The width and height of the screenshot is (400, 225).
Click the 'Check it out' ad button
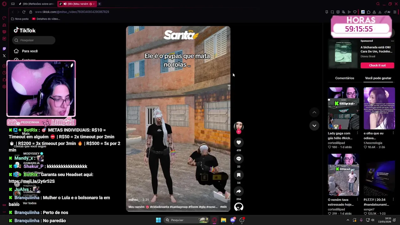click(x=377, y=65)
